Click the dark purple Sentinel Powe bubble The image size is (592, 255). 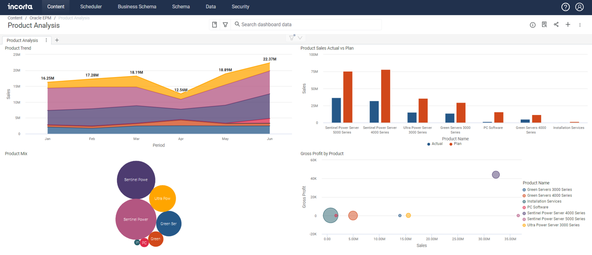136,180
